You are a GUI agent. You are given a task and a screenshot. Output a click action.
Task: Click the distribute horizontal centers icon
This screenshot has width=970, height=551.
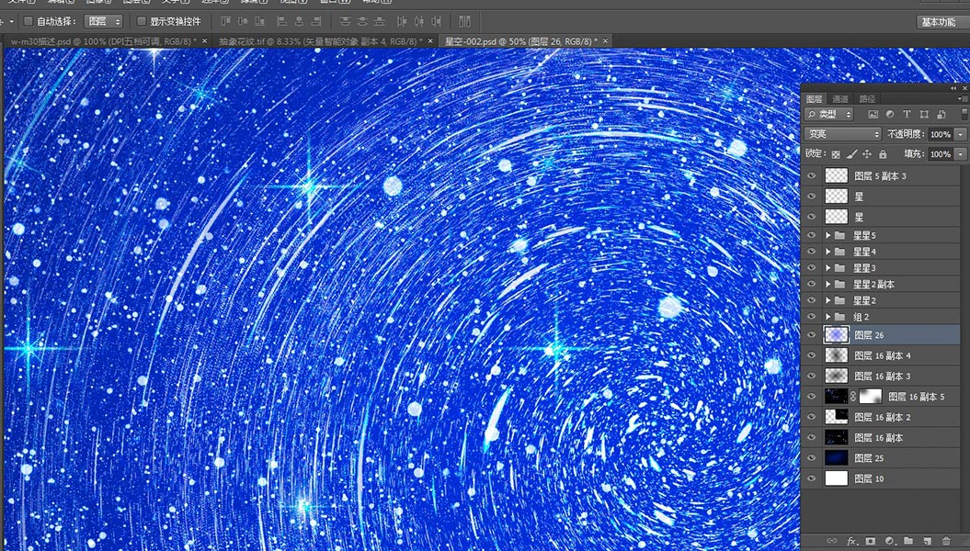click(419, 22)
